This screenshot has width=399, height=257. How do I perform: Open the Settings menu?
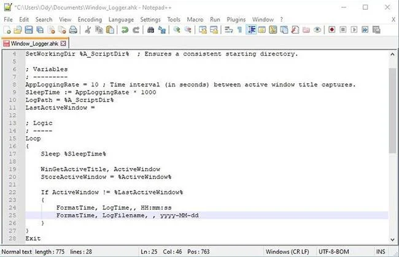point(150,20)
